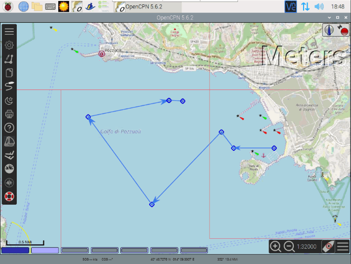
Task: Open the Route & Mark Manager
Action: 9,73
